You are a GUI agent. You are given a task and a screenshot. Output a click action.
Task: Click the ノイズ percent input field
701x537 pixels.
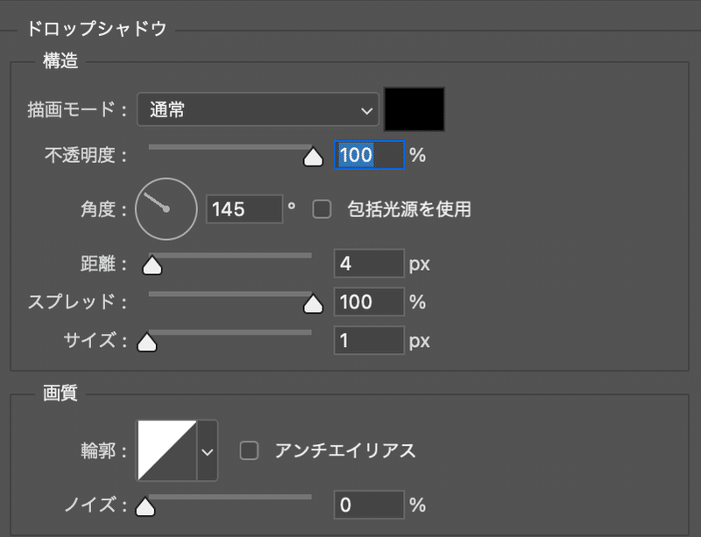click(x=369, y=505)
